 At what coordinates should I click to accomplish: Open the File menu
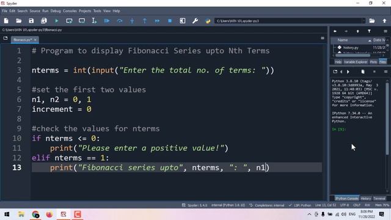point(4,11)
